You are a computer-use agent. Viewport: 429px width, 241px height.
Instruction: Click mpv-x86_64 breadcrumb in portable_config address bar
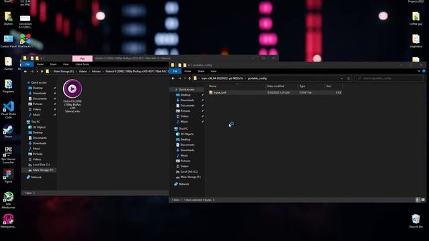coord(222,78)
